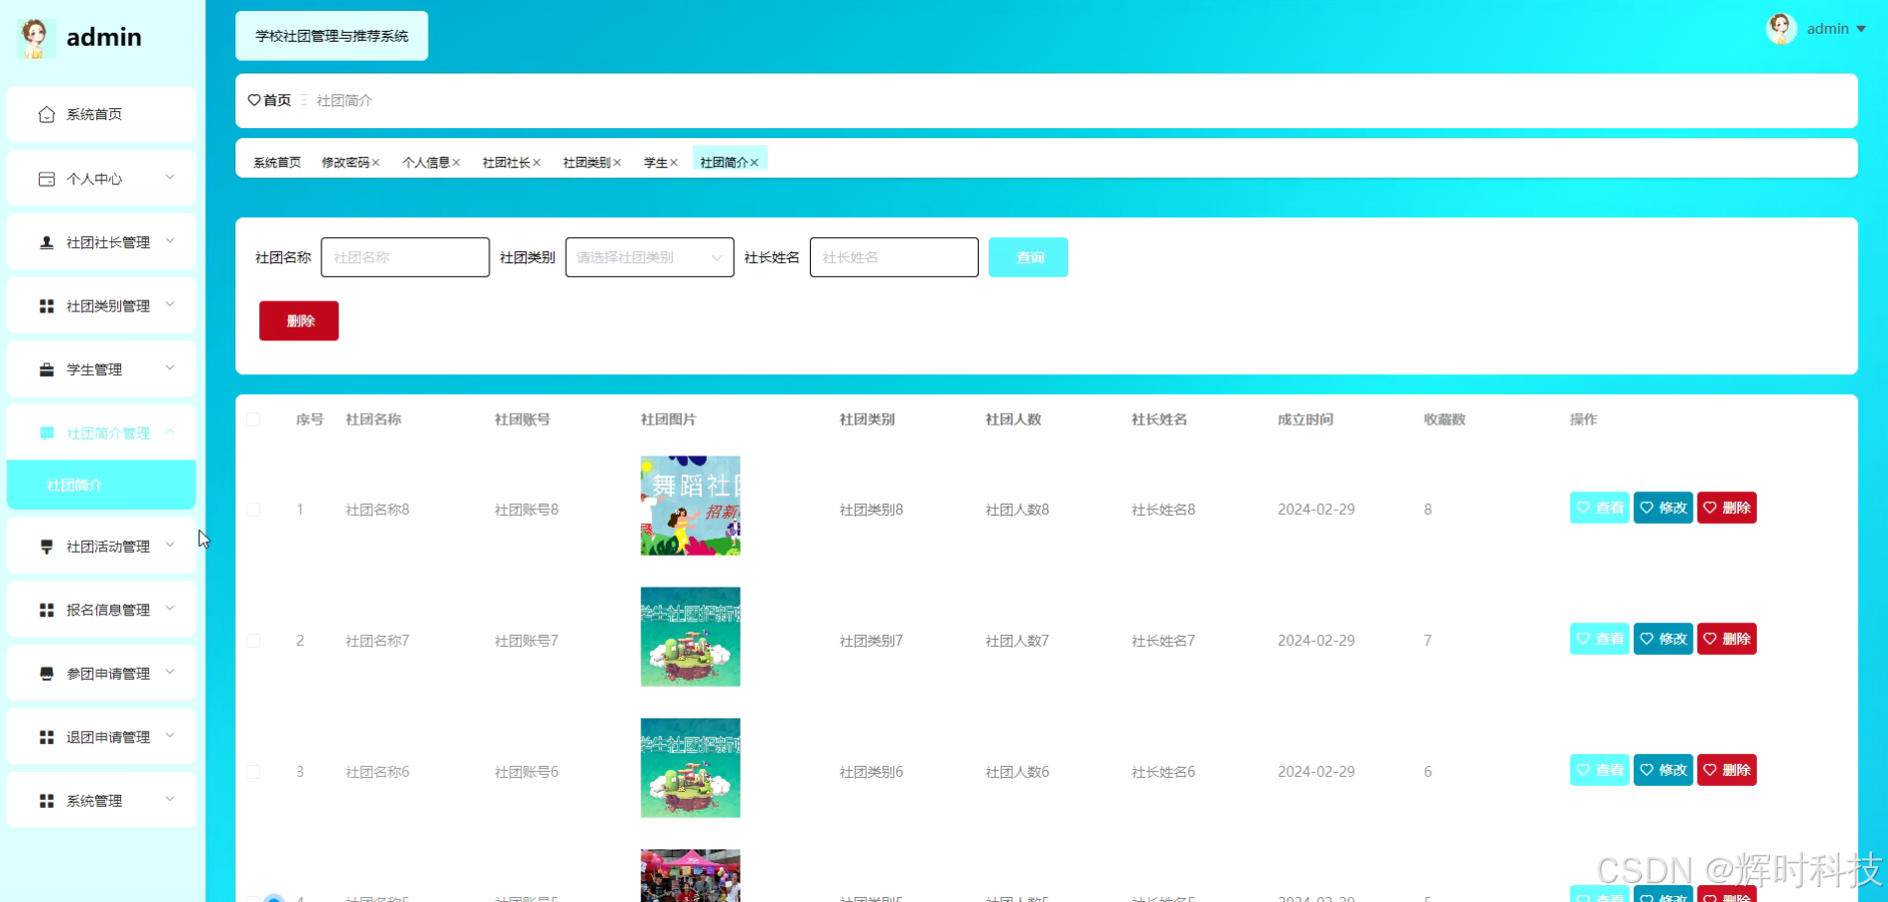
Task: Click the 社团社长管理 person icon
Action: coord(46,242)
